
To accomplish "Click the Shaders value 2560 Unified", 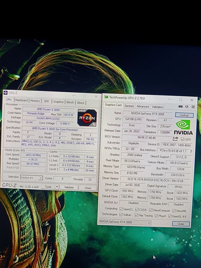I will (134, 155).
